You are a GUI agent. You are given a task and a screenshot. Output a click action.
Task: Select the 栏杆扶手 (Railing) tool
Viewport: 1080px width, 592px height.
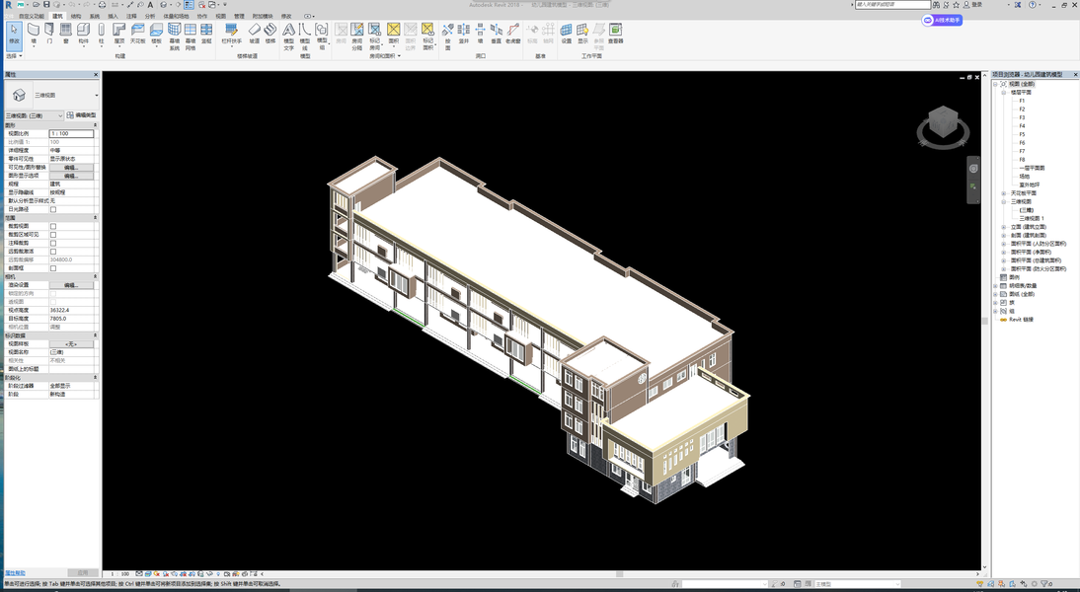tap(231, 34)
